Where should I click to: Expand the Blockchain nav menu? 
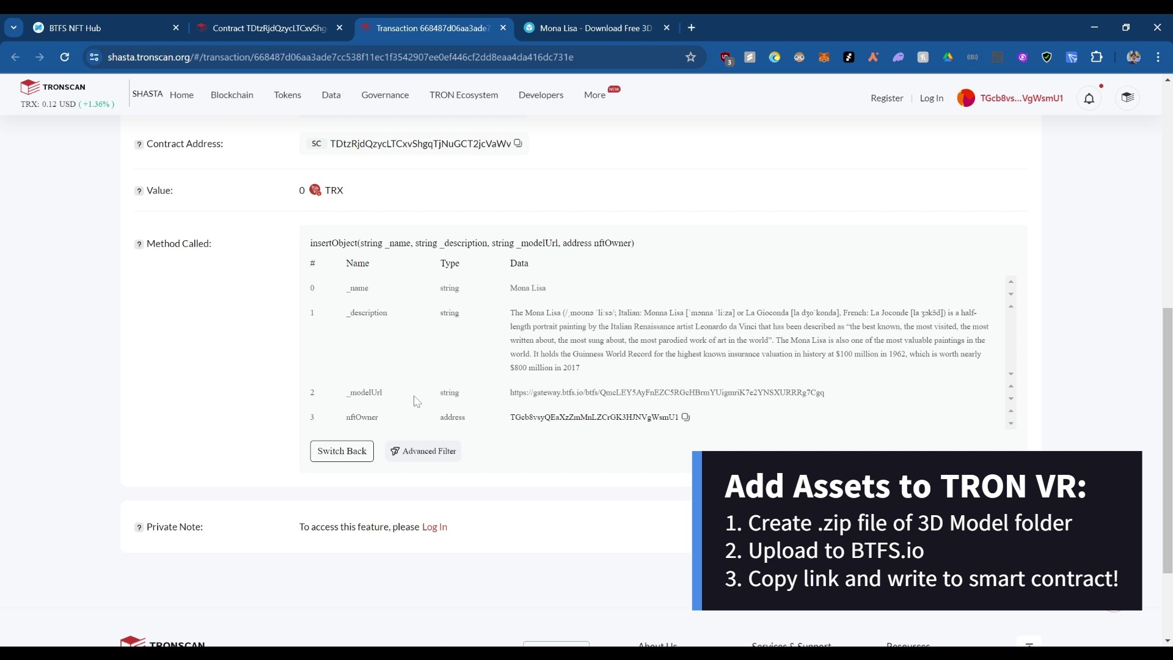point(232,95)
